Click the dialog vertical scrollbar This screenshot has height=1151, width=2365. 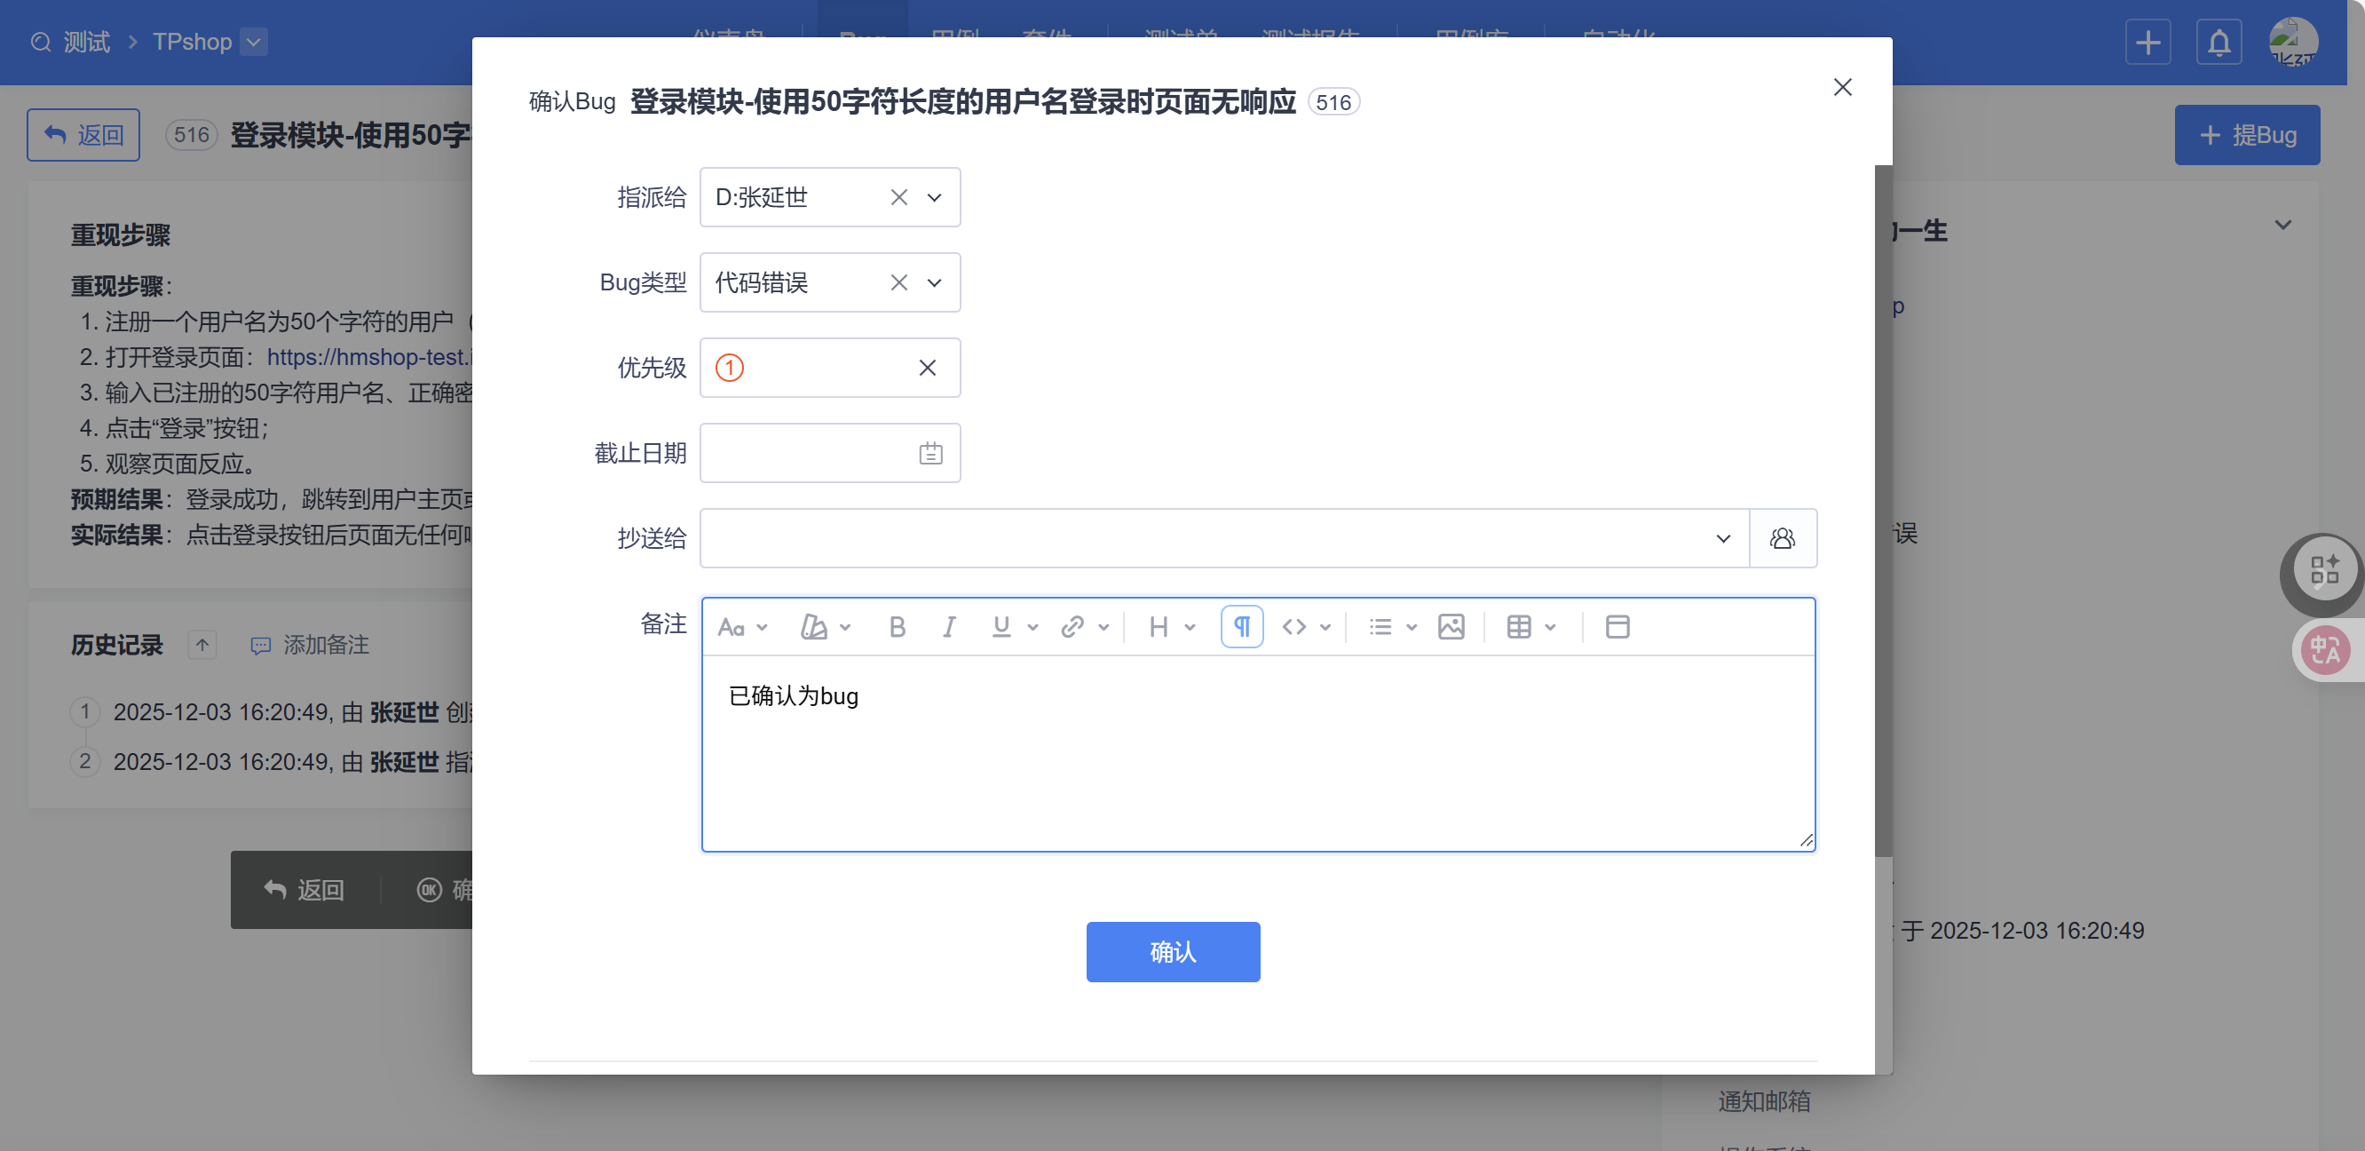point(1882,511)
